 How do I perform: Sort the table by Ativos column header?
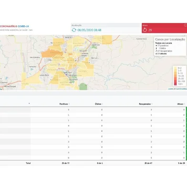[x=181, y=104]
